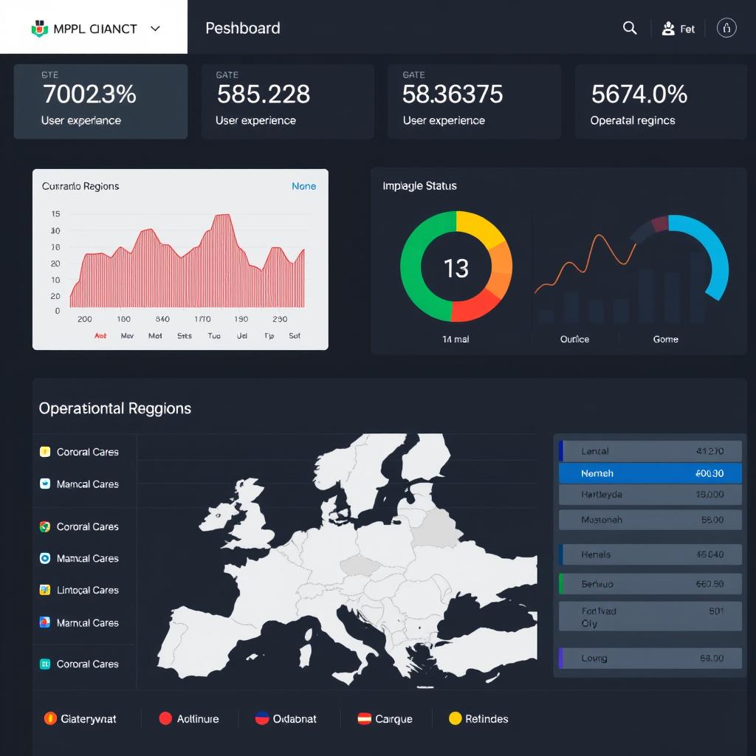Click the circular help icon top right
The image size is (756, 756).
pyautogui.click(x=726, y=27)
